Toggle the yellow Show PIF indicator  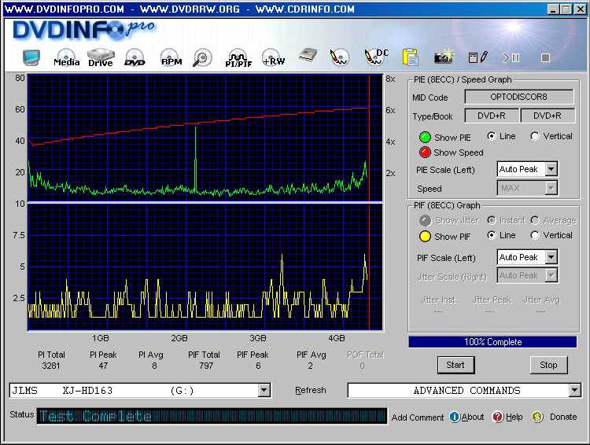pyautogui.click(x=425, y=237)
